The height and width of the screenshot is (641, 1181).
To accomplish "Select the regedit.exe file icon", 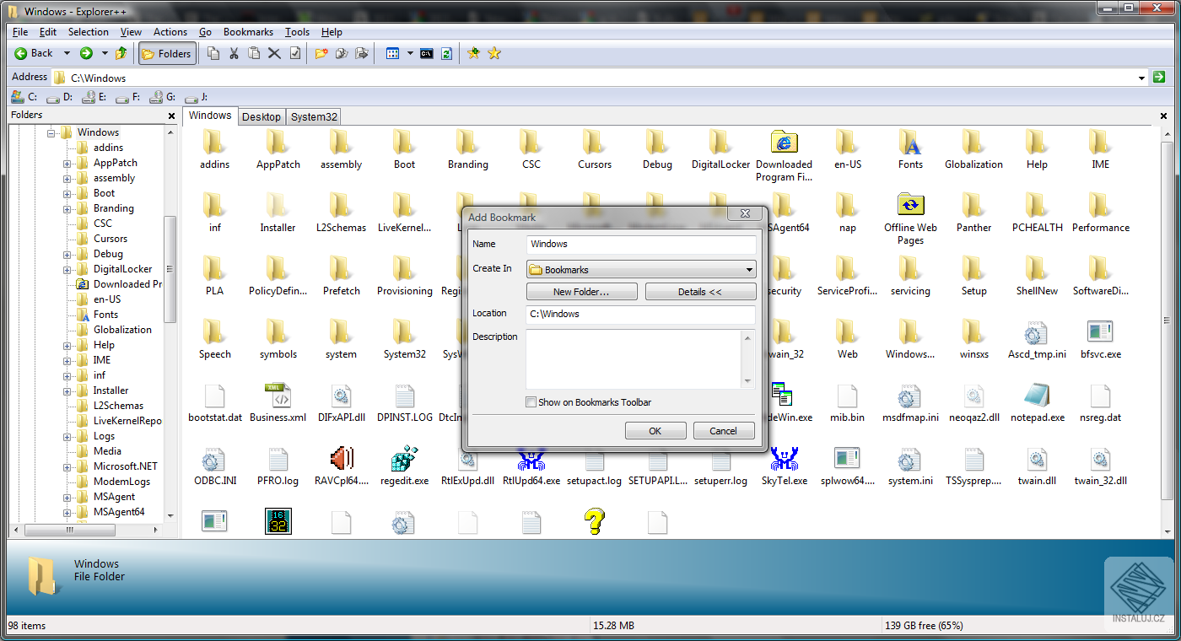I will point(405,460).
